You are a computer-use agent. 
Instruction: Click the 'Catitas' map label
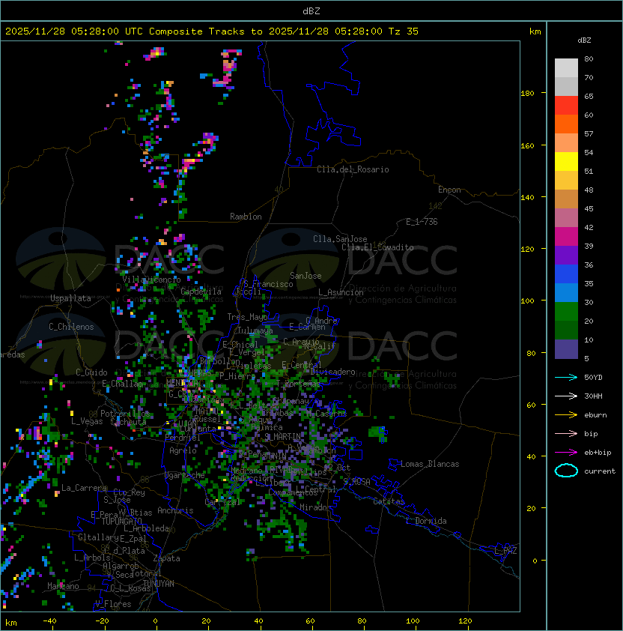click(389, 501)
